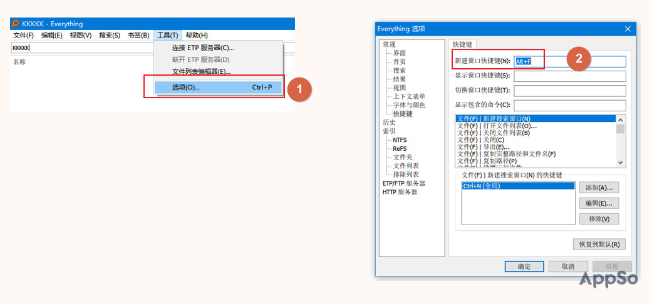Select 文件(F) | 新建搜索窗口(N) command row
Viewport: 652px width, 304px height.
[536, 119]
